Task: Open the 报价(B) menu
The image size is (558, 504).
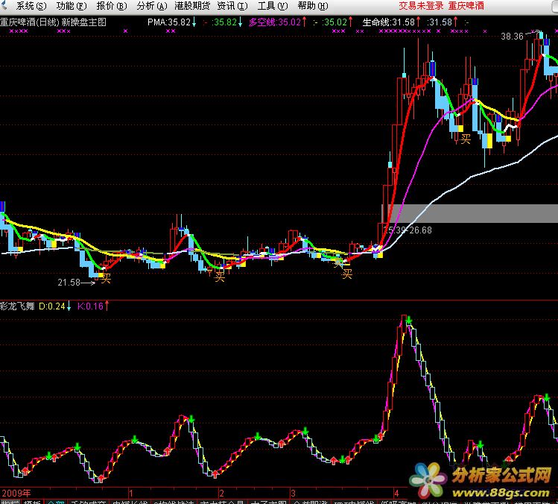Action: (x=112, y=6)
